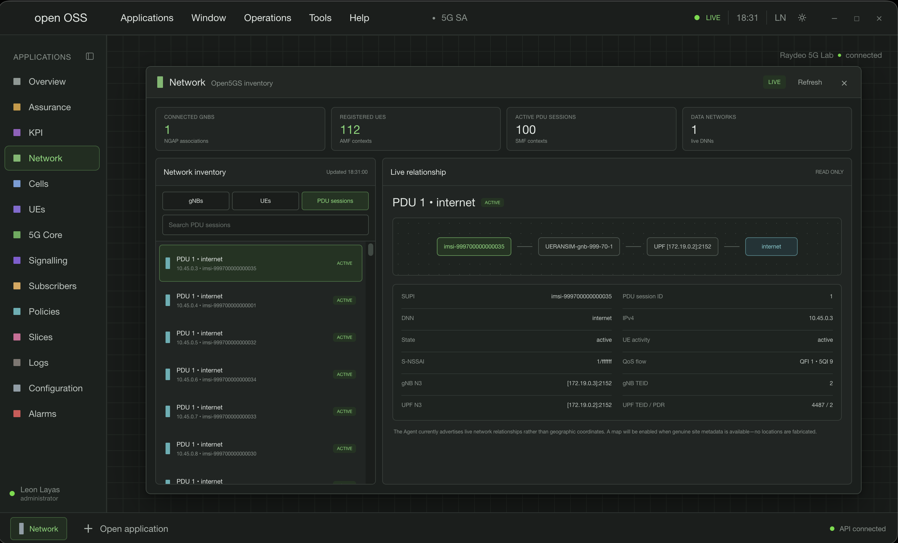Click the Assurance orange square icon
The image size is (898, 543).
(x=17, y=107)
